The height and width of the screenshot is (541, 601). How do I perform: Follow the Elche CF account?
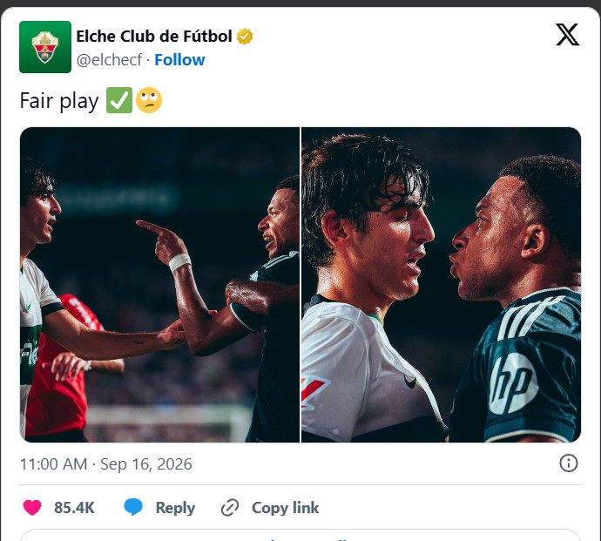point(179,60)
